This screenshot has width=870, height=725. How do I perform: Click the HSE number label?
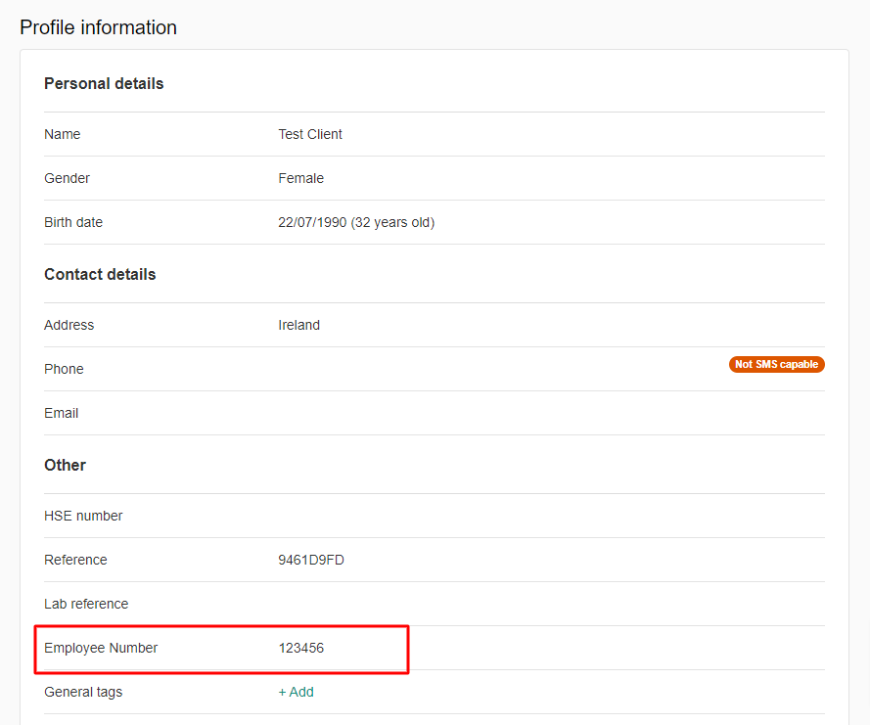[83, 516]
